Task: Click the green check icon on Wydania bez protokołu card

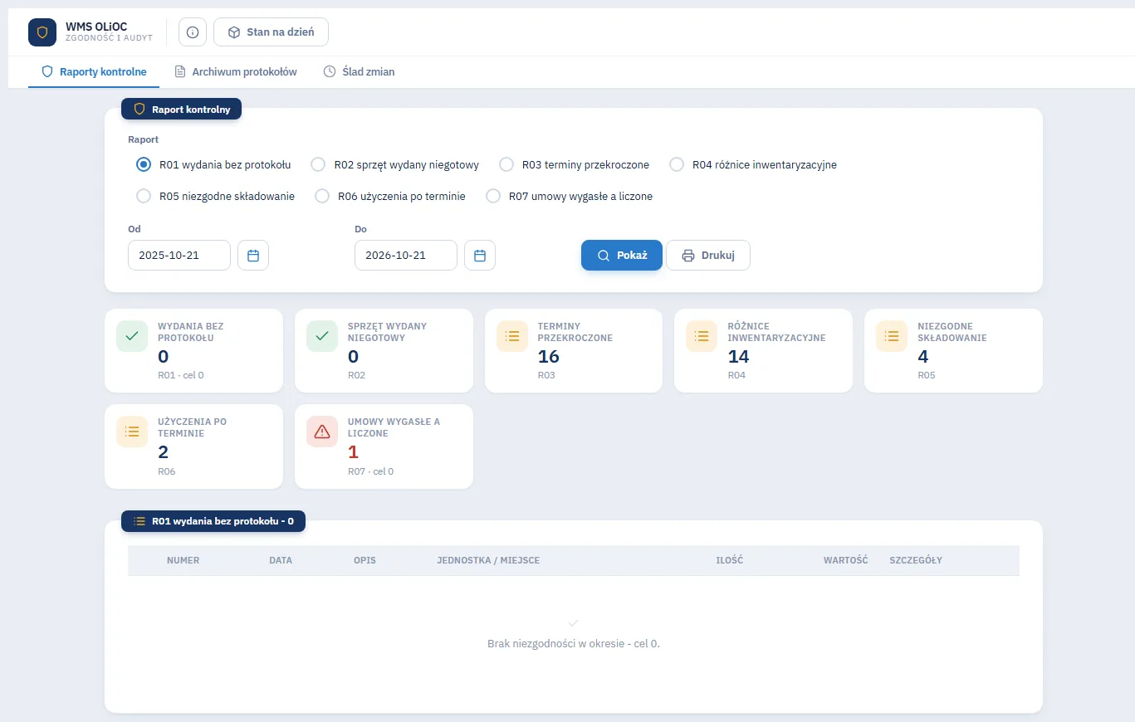Action: click(x=132, y=336)
